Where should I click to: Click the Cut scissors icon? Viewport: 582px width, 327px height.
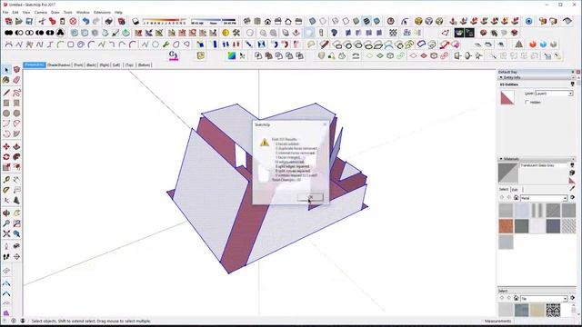click(x=42, y=21)
